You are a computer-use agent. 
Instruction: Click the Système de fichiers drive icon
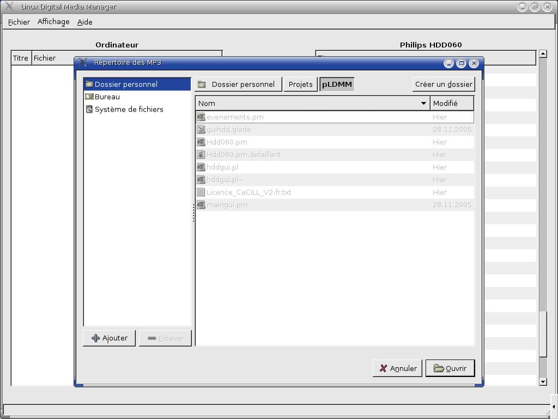coord(89,109)
